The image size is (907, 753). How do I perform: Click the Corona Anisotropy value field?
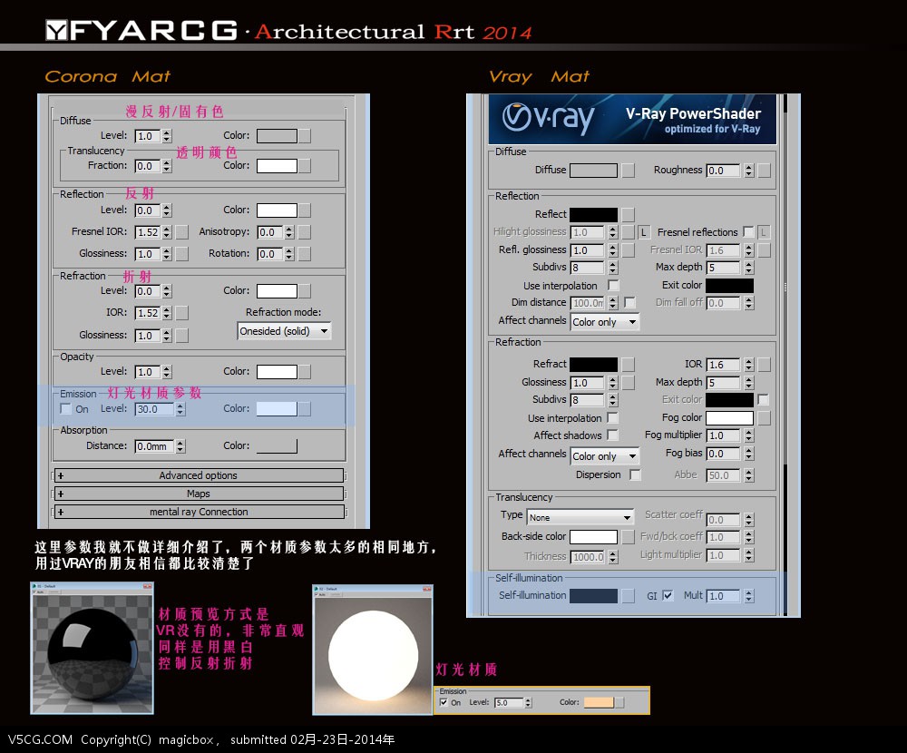270,232
